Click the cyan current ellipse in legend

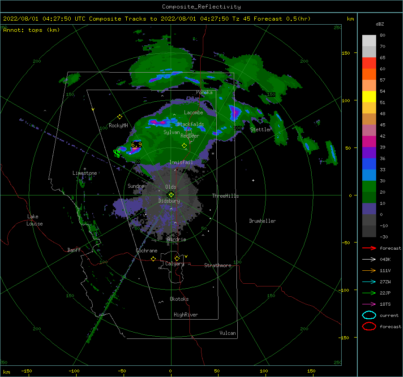pyautogui.click(x=369, y=315)
